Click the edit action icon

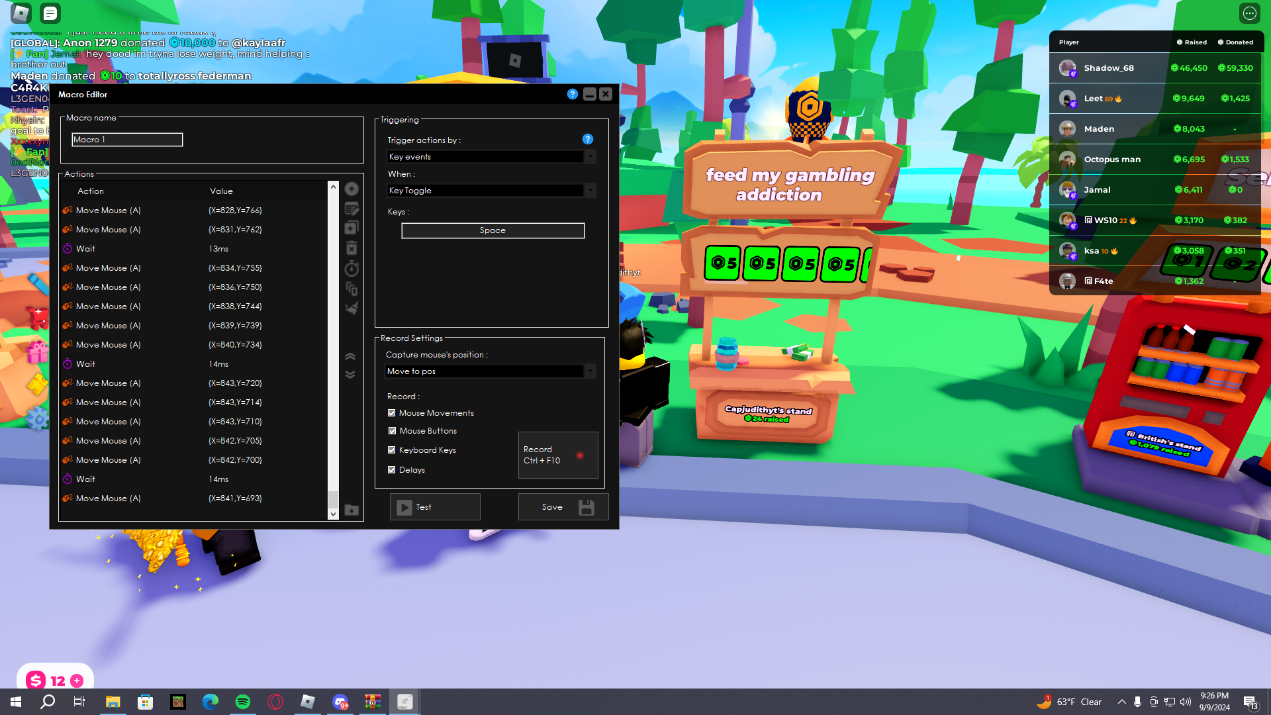tap(352, 209)
